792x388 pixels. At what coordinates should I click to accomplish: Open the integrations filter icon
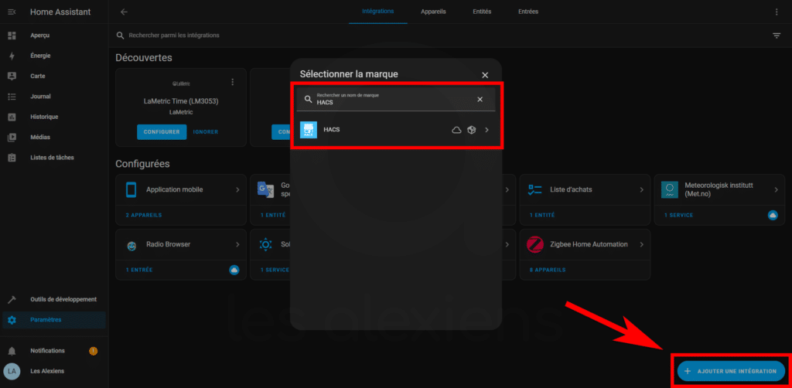(x=777, y=36)
